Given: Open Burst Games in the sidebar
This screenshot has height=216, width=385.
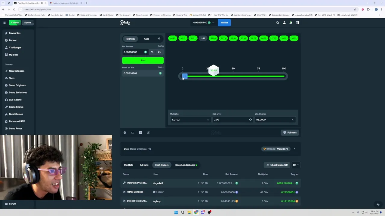Looking at the screenshot, I should point(16,114).
